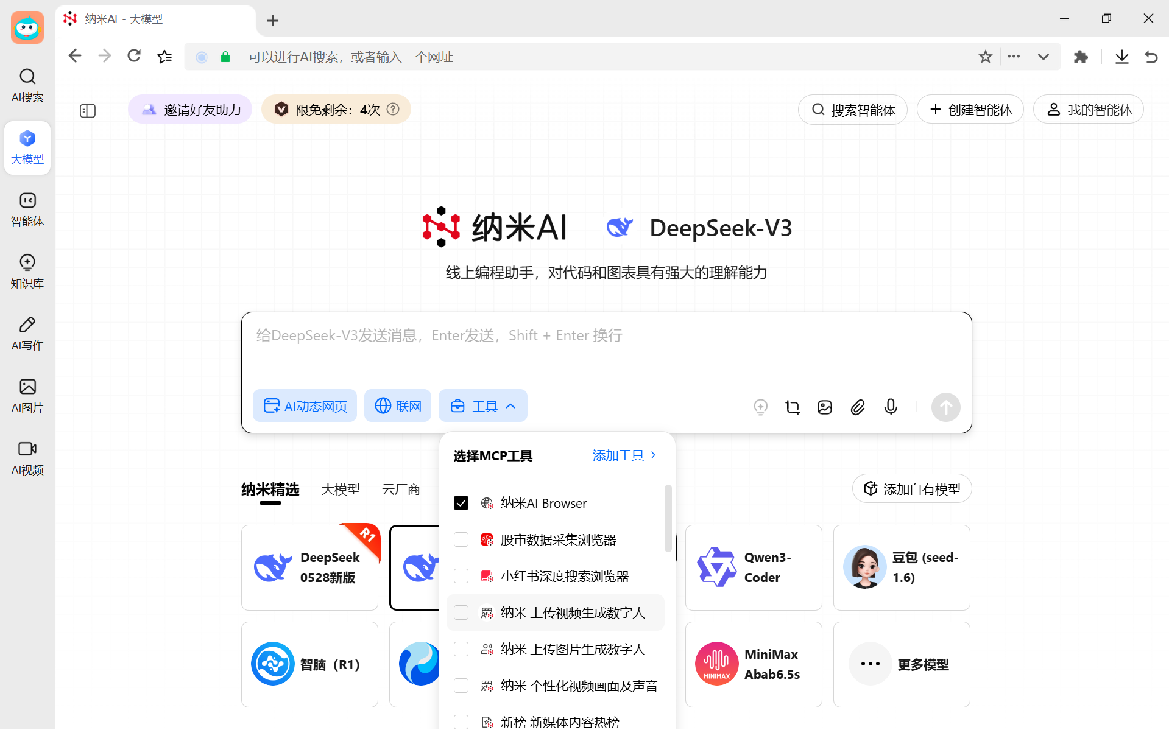Image resolution: width=1169 pixels, height=730 pixels.
Task: Click the send arrow button
Action: click(x=945, y=407)
